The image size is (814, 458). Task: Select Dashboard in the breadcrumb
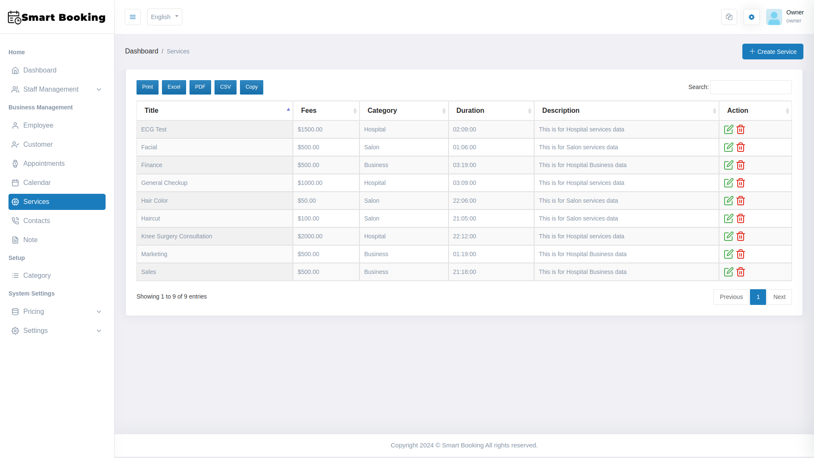(x=142, y=51)
